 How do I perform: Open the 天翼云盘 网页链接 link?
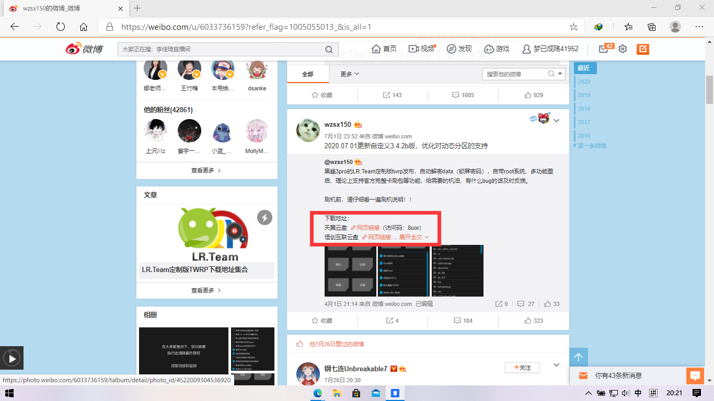coord(365,228)
